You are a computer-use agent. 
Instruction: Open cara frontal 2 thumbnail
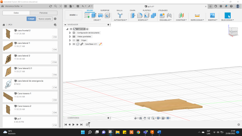click(x=8, y=34)
